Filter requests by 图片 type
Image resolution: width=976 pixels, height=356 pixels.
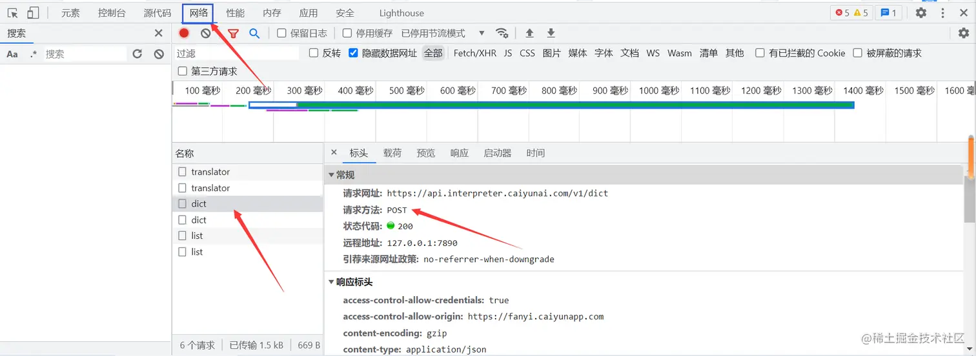coord(552,53)
